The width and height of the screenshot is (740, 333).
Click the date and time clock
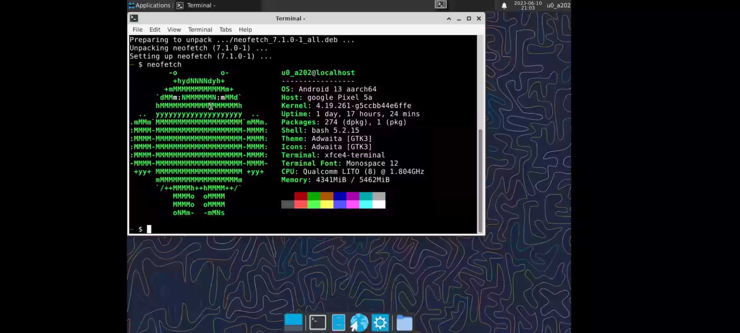tap(528, 5)
